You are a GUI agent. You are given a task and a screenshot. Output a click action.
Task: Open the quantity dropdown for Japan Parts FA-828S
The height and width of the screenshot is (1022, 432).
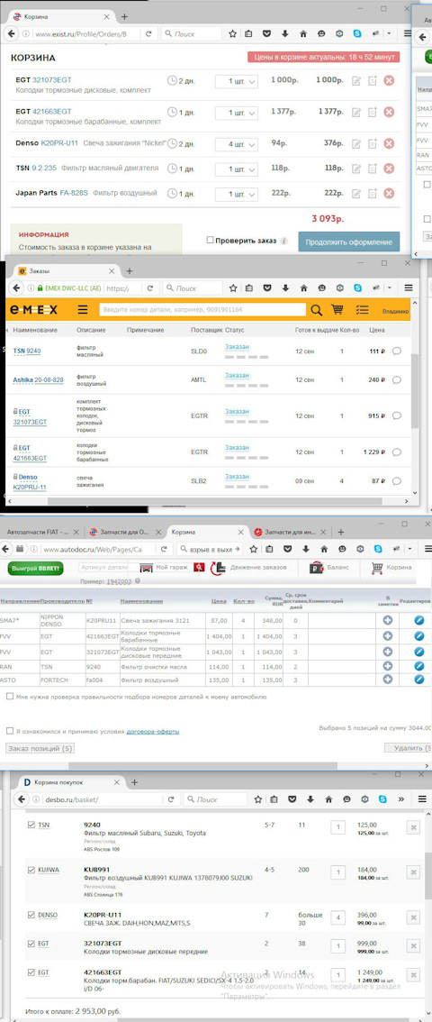click(236, 194)
